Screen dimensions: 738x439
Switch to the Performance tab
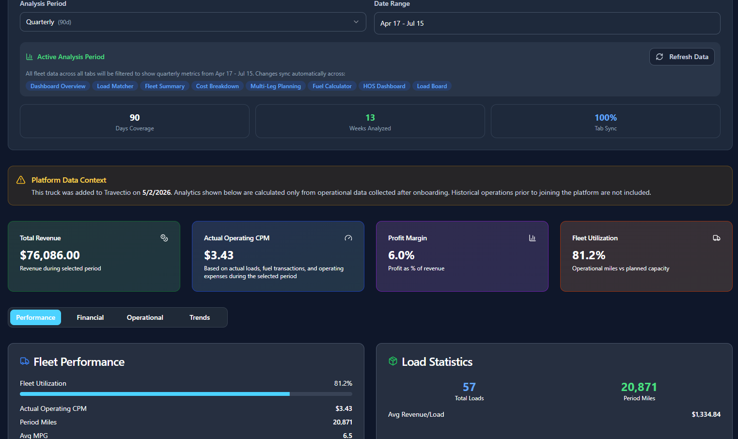35,317
